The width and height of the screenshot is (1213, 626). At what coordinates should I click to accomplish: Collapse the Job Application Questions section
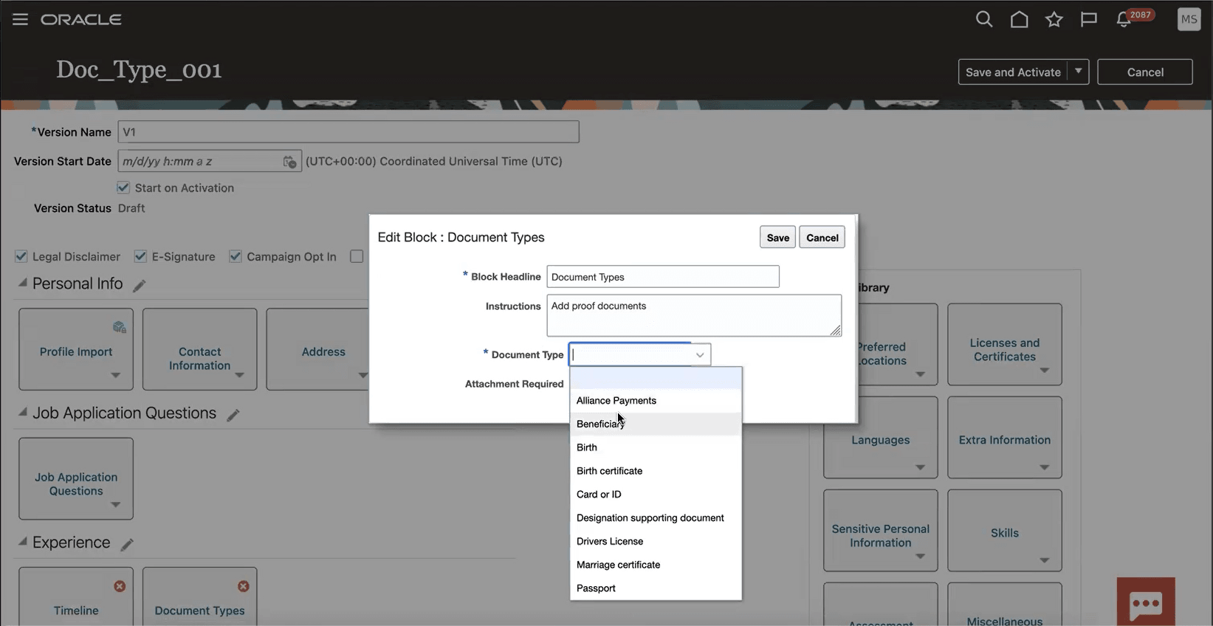click(x=23, y=412)
